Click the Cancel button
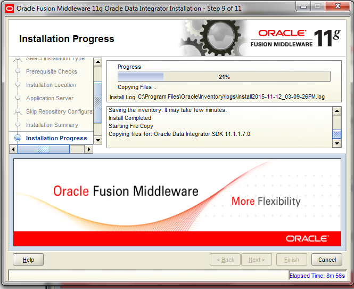The image size is (354, 289). tap(327, 260)
